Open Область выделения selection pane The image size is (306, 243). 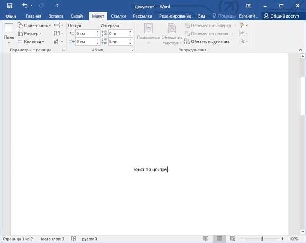(x=207, y=42)
